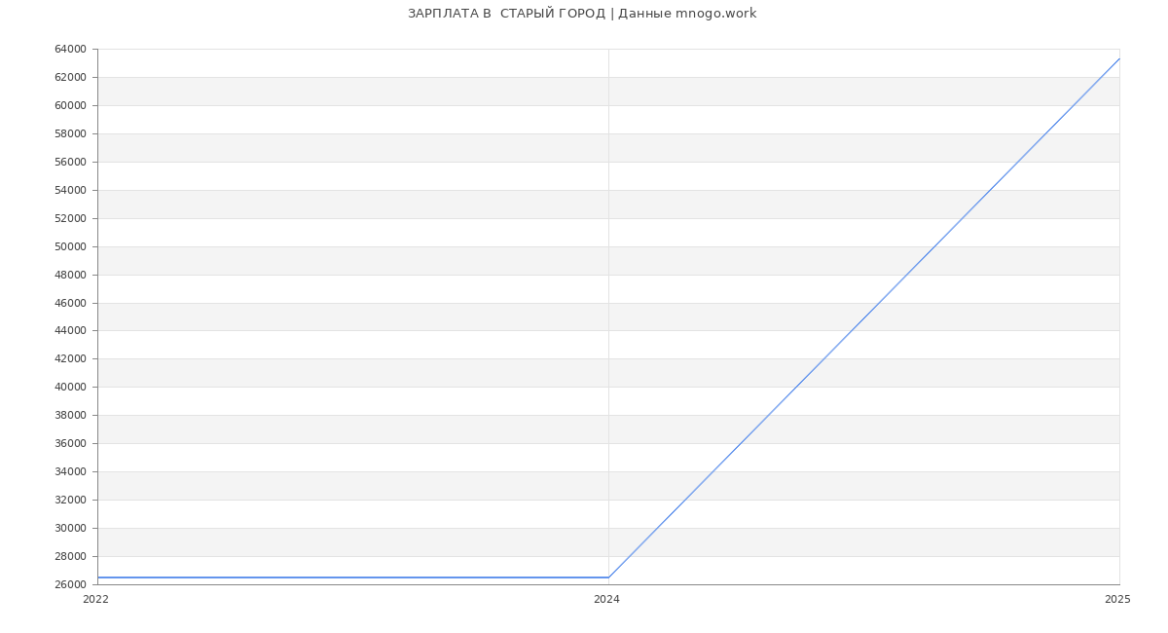Click the 60000 y-axis label

point(71,105)
